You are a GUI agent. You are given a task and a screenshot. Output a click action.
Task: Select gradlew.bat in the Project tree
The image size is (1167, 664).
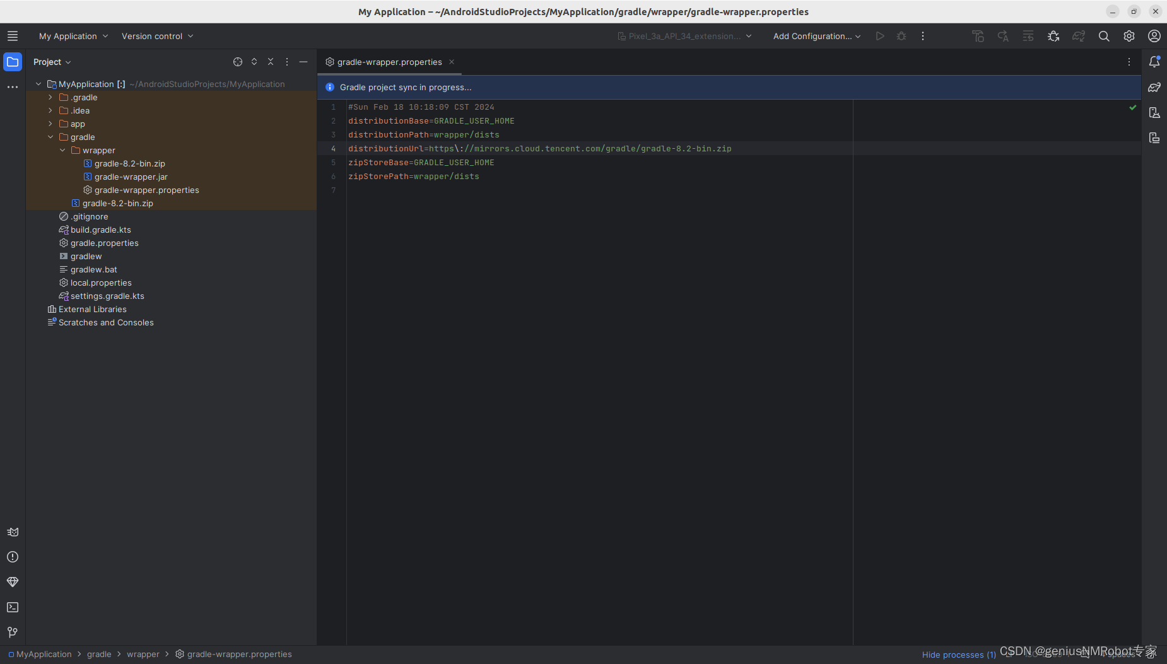(93, 269)
